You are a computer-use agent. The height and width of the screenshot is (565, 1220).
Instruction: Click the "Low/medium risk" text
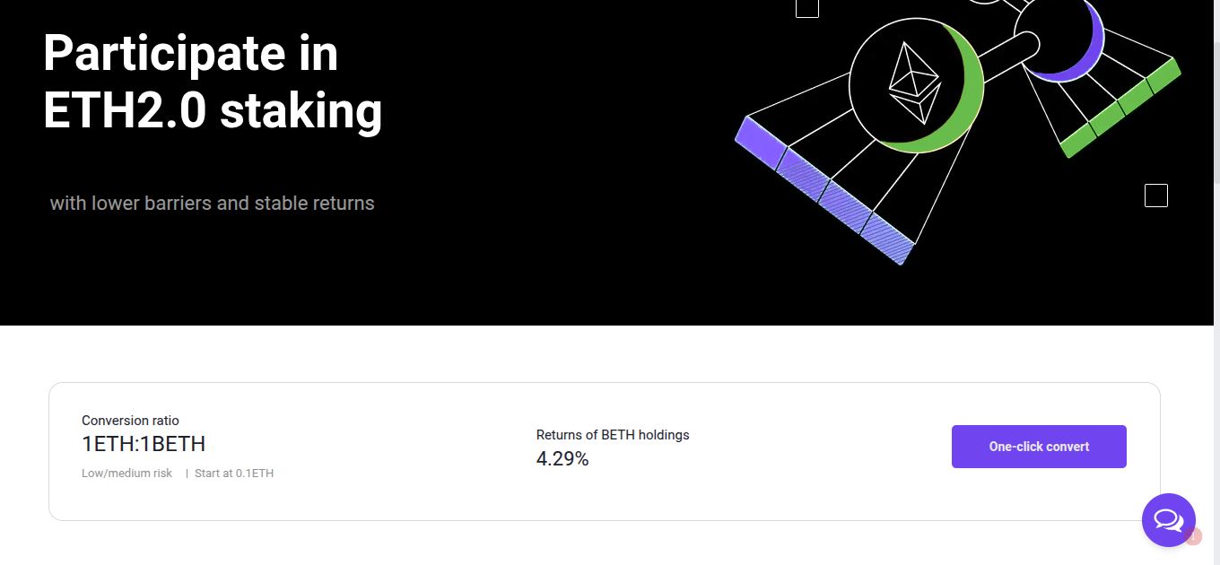tap(126, 474)
